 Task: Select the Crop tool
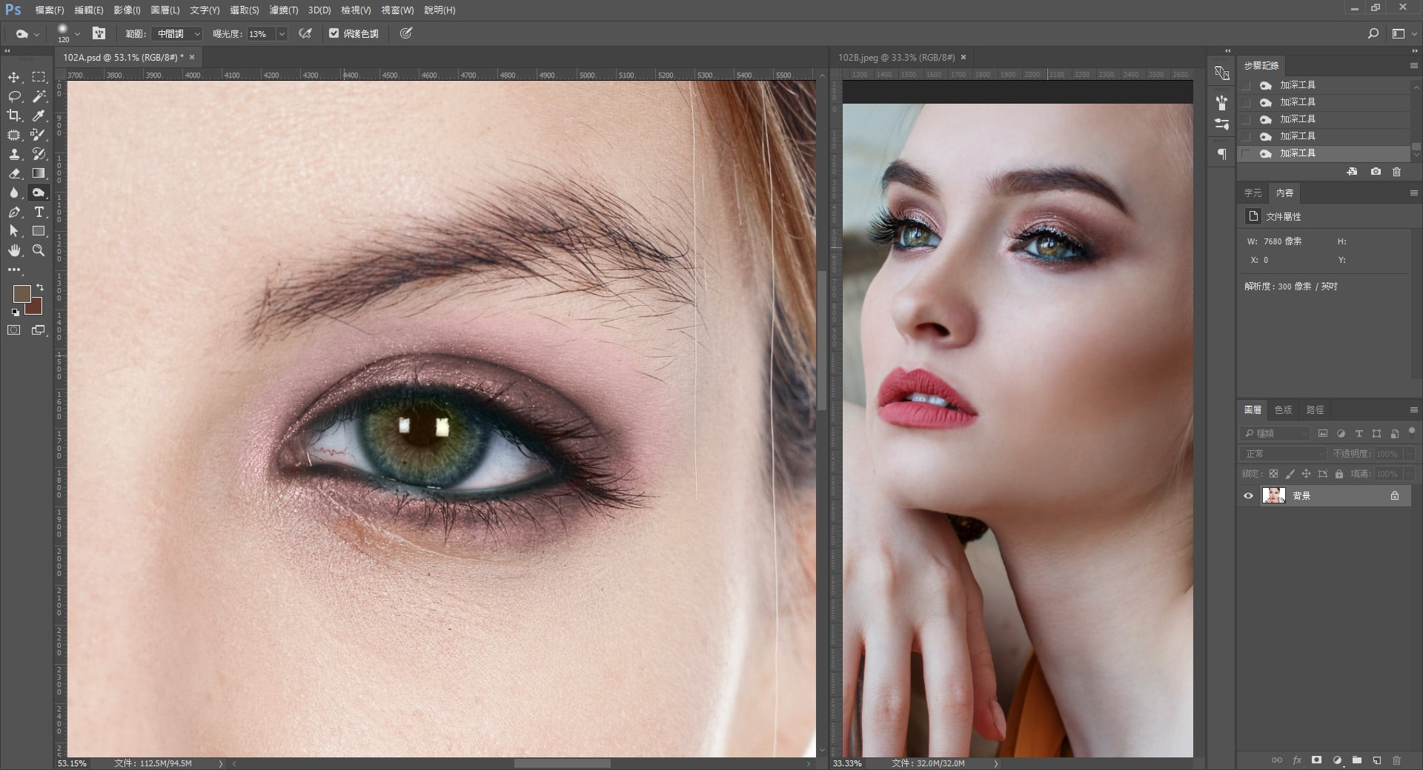(14, 115)
